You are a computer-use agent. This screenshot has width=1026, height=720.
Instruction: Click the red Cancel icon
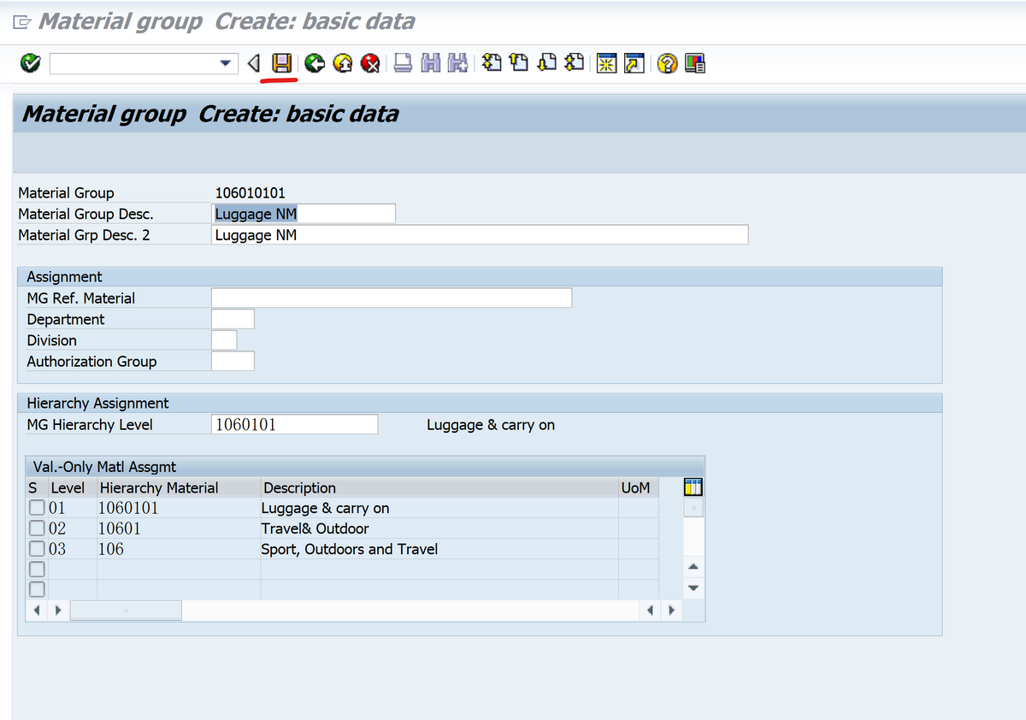pos(370,63)
